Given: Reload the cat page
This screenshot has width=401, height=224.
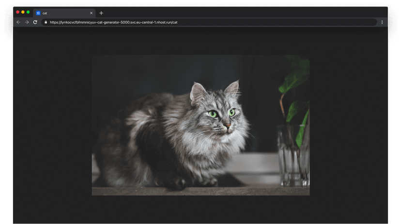Looking at the screenshot, I should pos(35,22).
